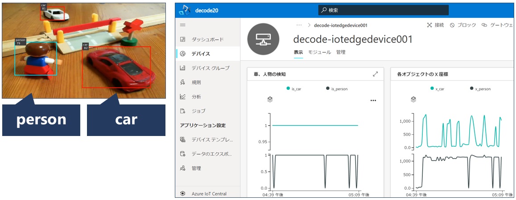Screen dimensions: 516x200
Task: Toggle the x_person legend series
Action: point(480,88)
